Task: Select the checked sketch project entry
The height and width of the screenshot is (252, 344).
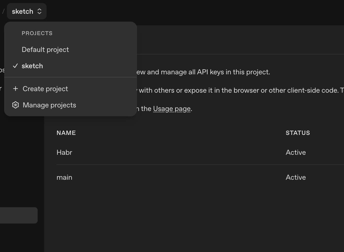Action: point(32,66)
